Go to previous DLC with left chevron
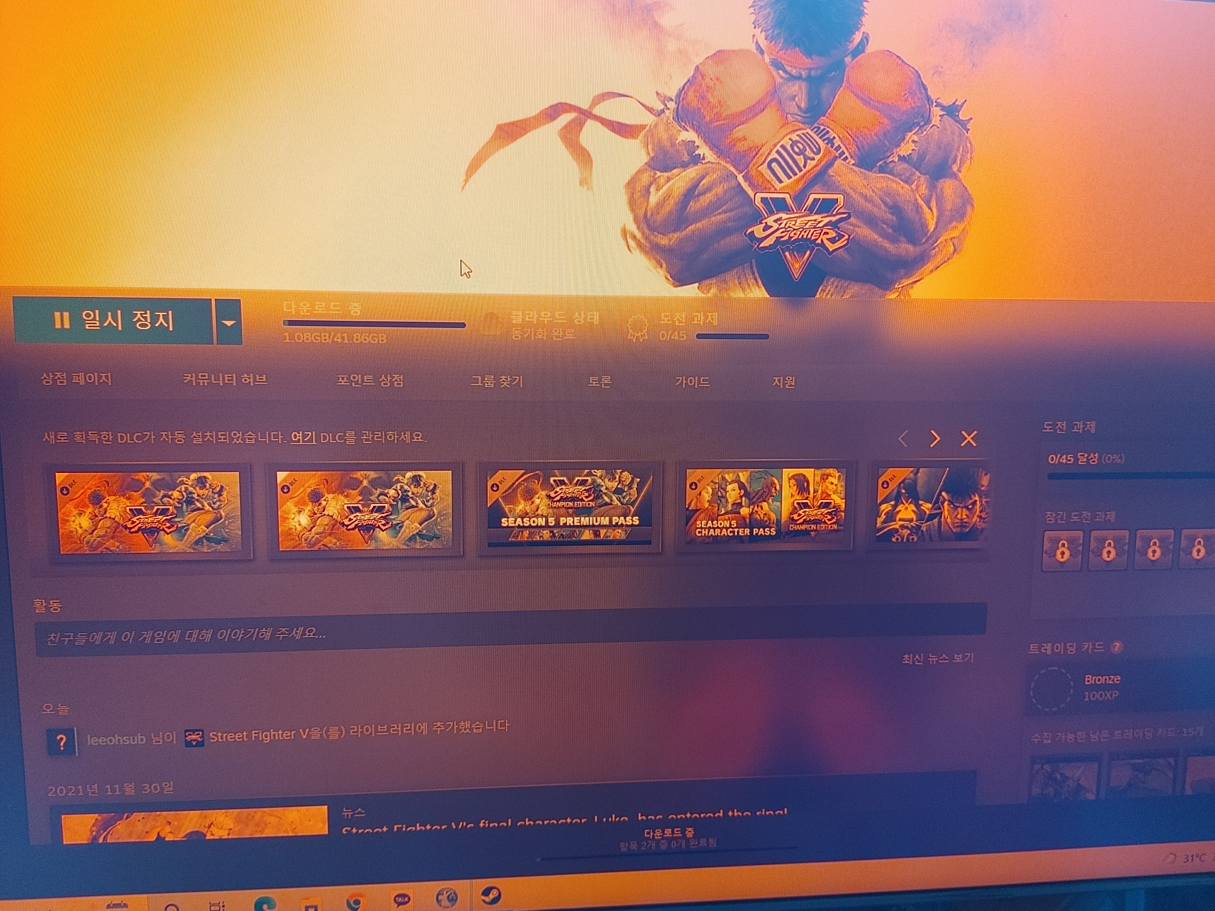Image resolution: width=1215 pixels, height=911 pixels. coord(902,439)
